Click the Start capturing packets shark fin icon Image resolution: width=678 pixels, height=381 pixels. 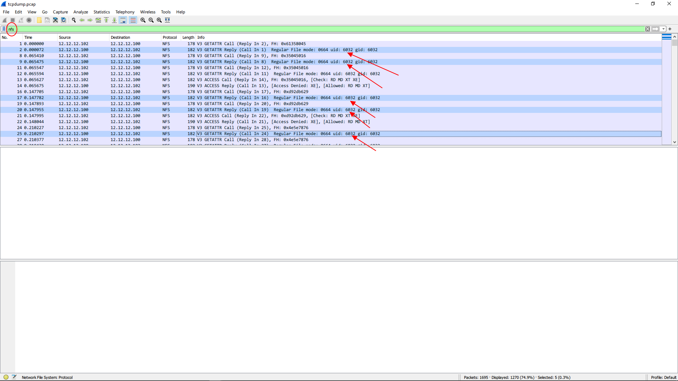point(5,20)
